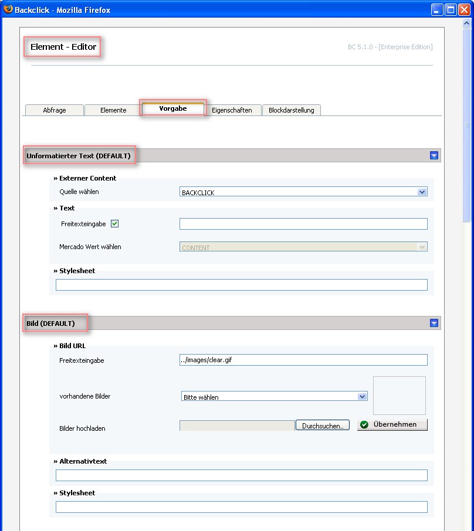The width and height of the screenshot is (474, 531).
Task: Select the Vorgabe tab
Action: pyautogui.click(x=173, y=108)
